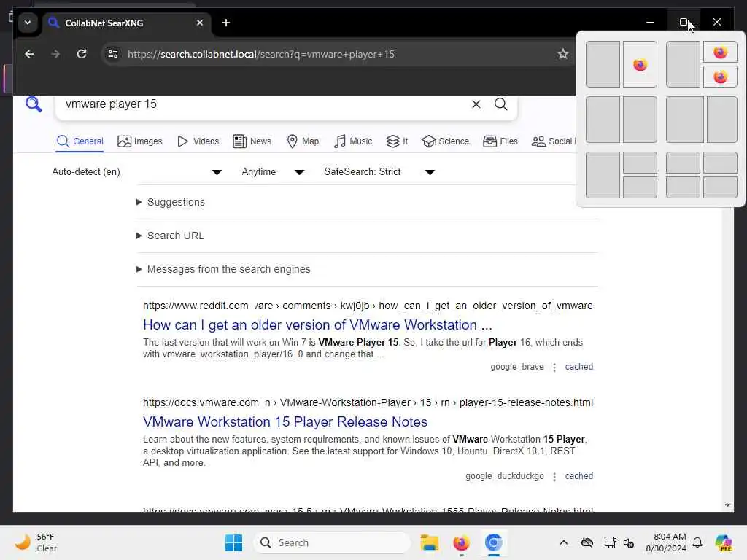Open the Windows Start menu

coord(233,542)
